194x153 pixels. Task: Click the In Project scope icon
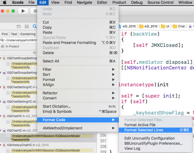[2, 46]
